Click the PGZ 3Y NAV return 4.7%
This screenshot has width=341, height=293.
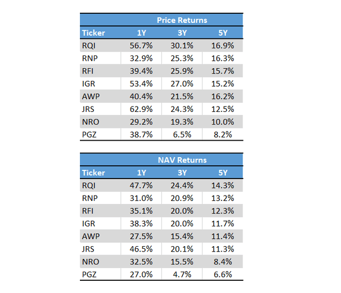coord(182,275)
